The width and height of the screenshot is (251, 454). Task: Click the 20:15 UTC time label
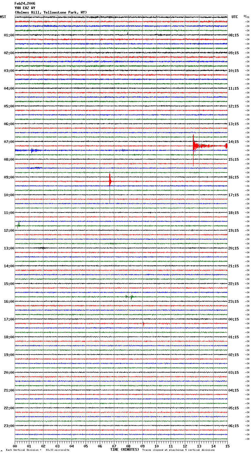click(234, 248)
